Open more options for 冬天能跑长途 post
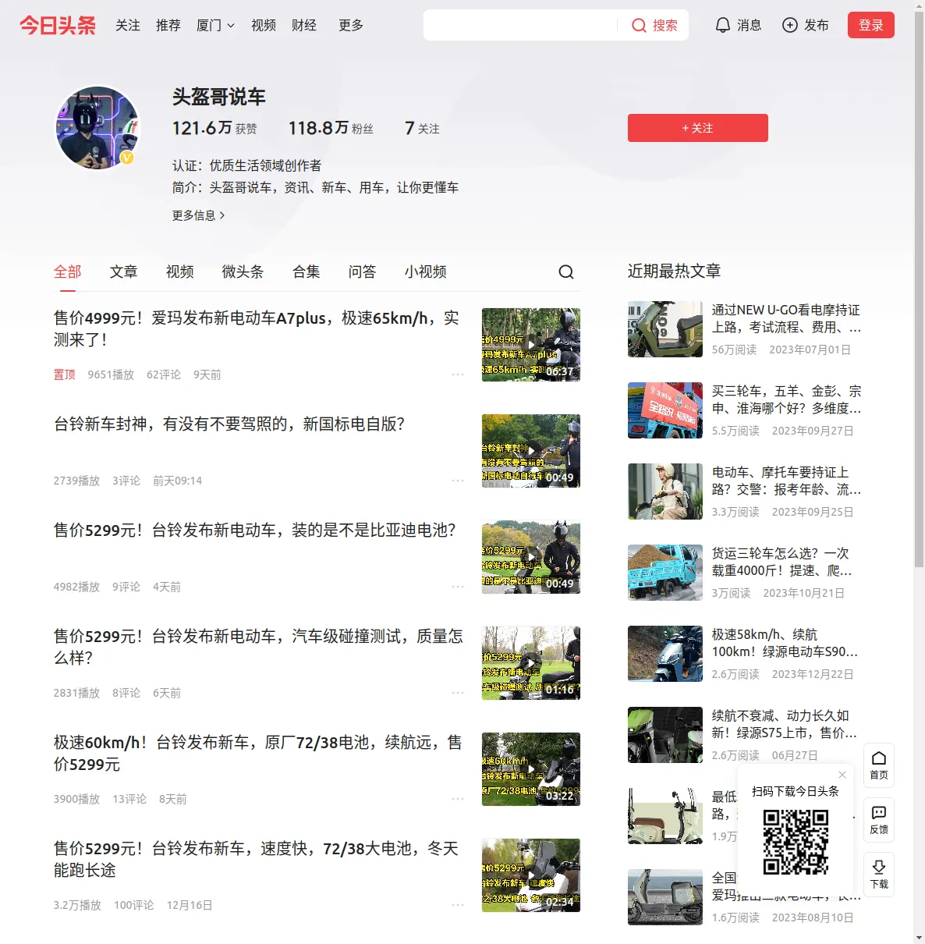Screen dimensions: 925x944 tap(458, 905)
